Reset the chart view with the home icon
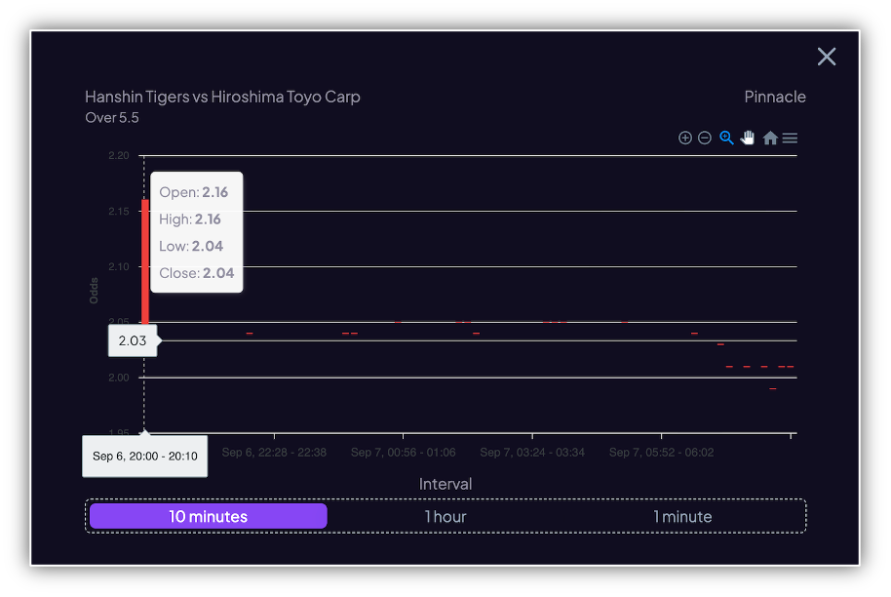891x597 pixels. click(770, 138)
